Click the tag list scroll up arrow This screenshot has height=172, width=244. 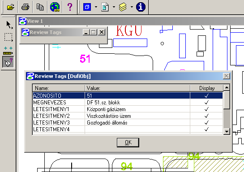coord(227,88)
